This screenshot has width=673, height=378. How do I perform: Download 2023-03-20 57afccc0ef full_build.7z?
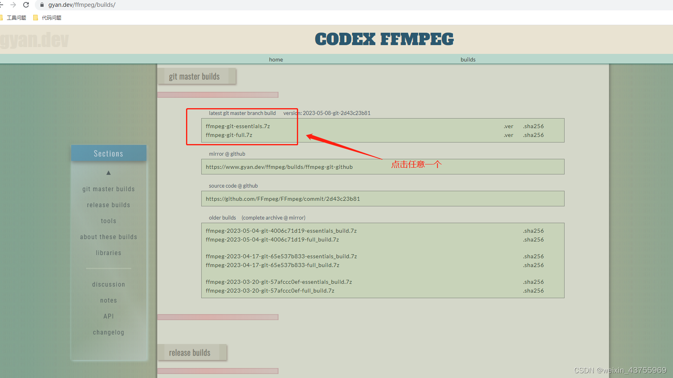coord(270,291)
